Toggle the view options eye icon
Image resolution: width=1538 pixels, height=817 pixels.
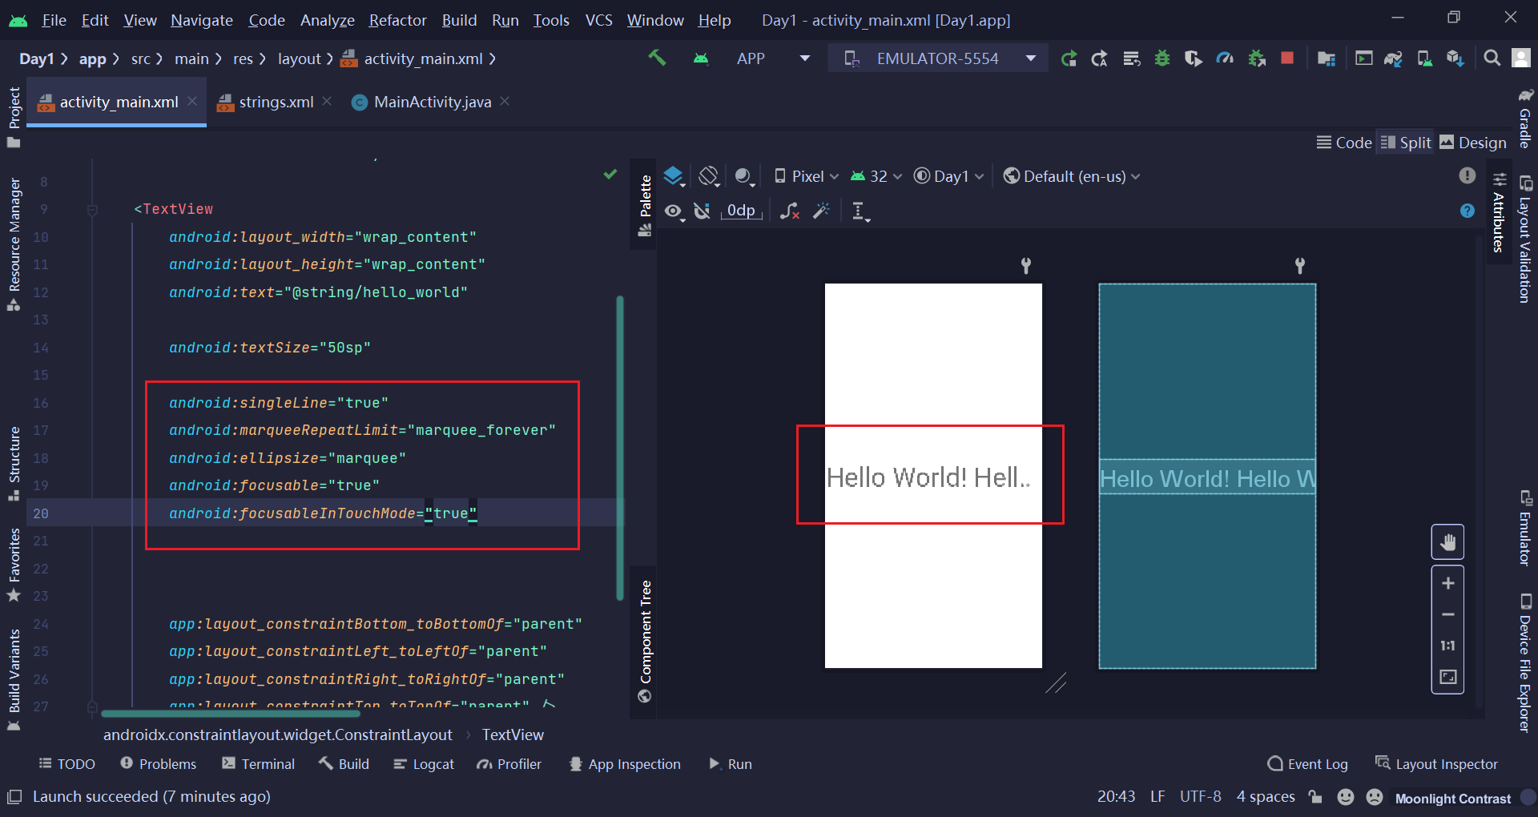tap(674, 211)
